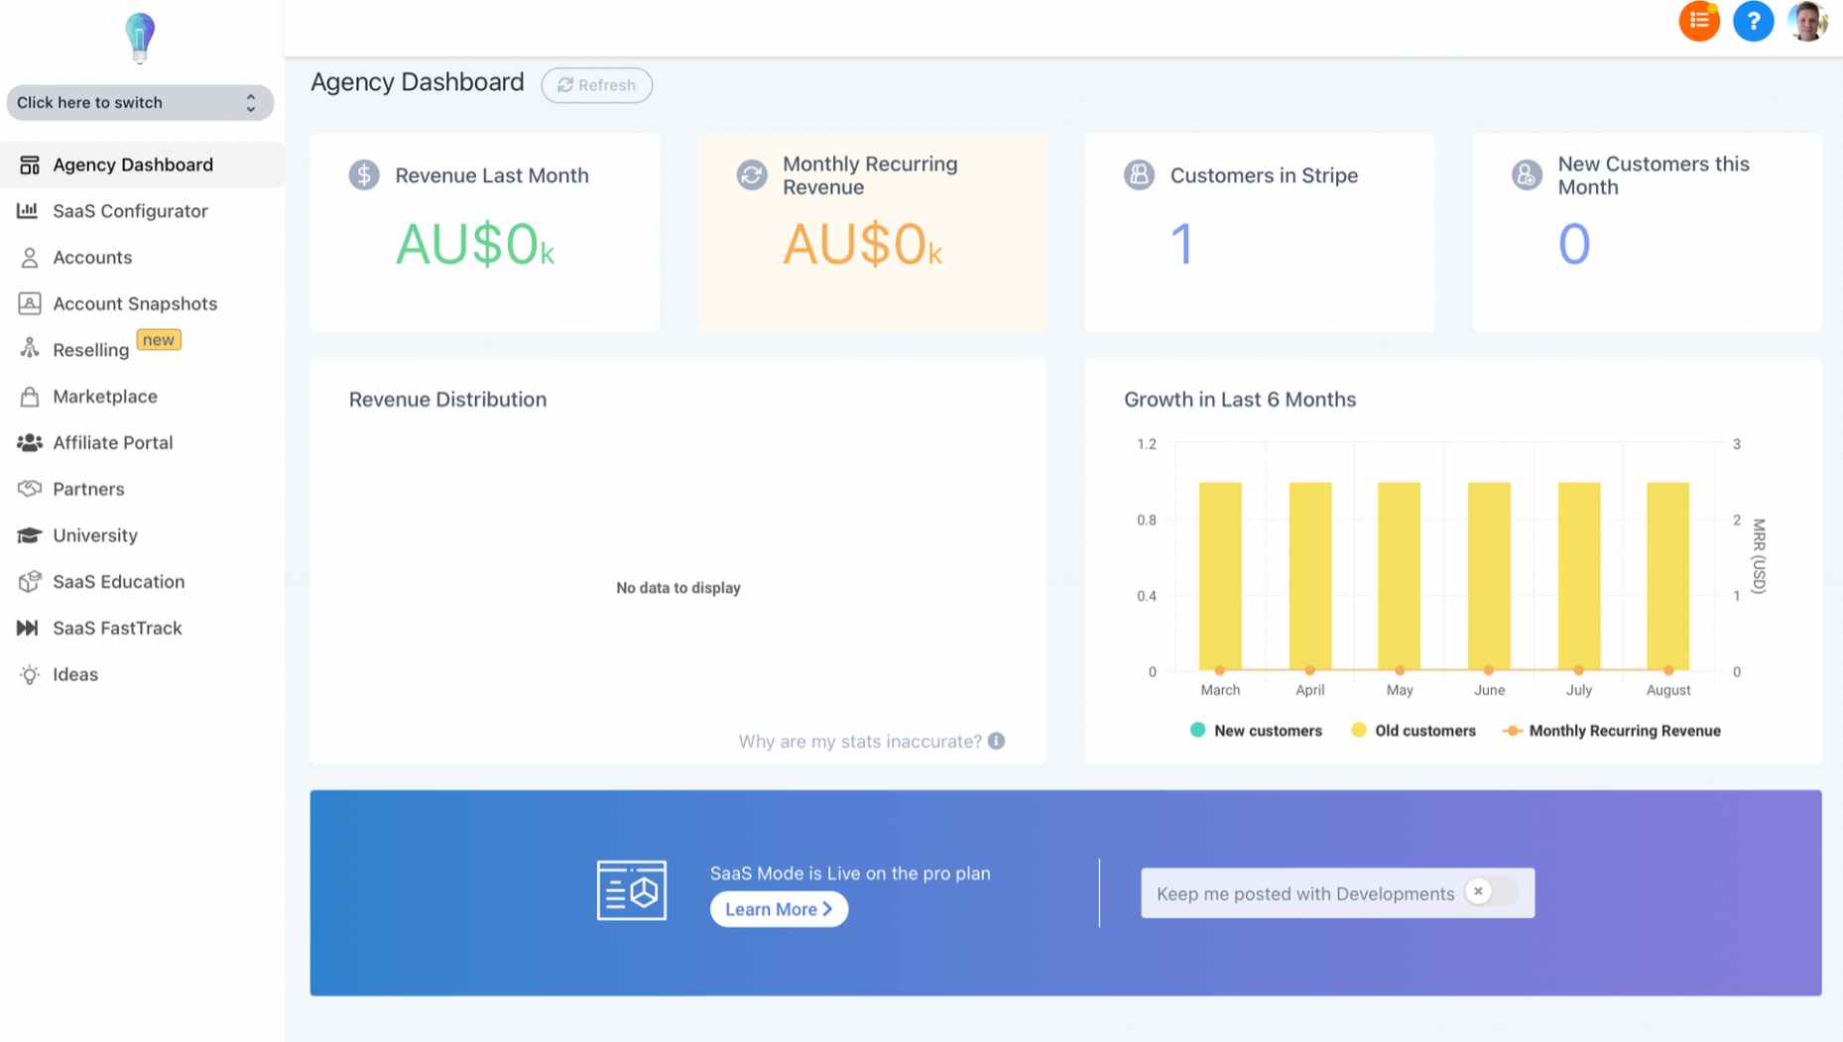
Task: Click the New Customers this Month icon
Action: pos(1527,175)
